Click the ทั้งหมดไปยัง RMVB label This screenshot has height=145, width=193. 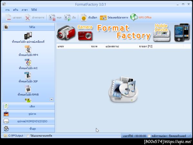click(x=28, y=94)
